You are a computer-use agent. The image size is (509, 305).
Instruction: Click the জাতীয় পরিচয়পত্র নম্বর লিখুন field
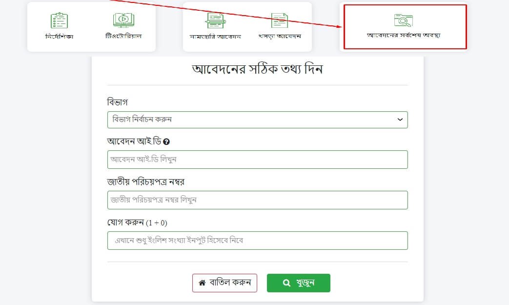tap(257, 200)
